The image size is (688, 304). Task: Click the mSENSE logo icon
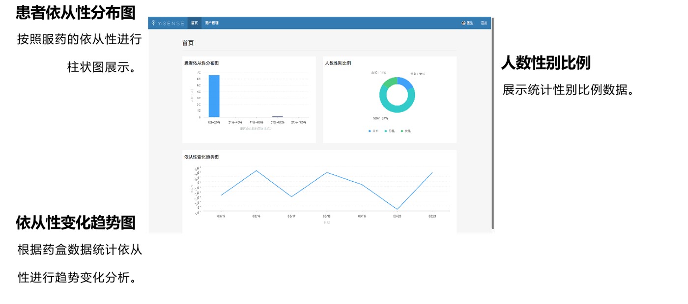click(154, 23)
